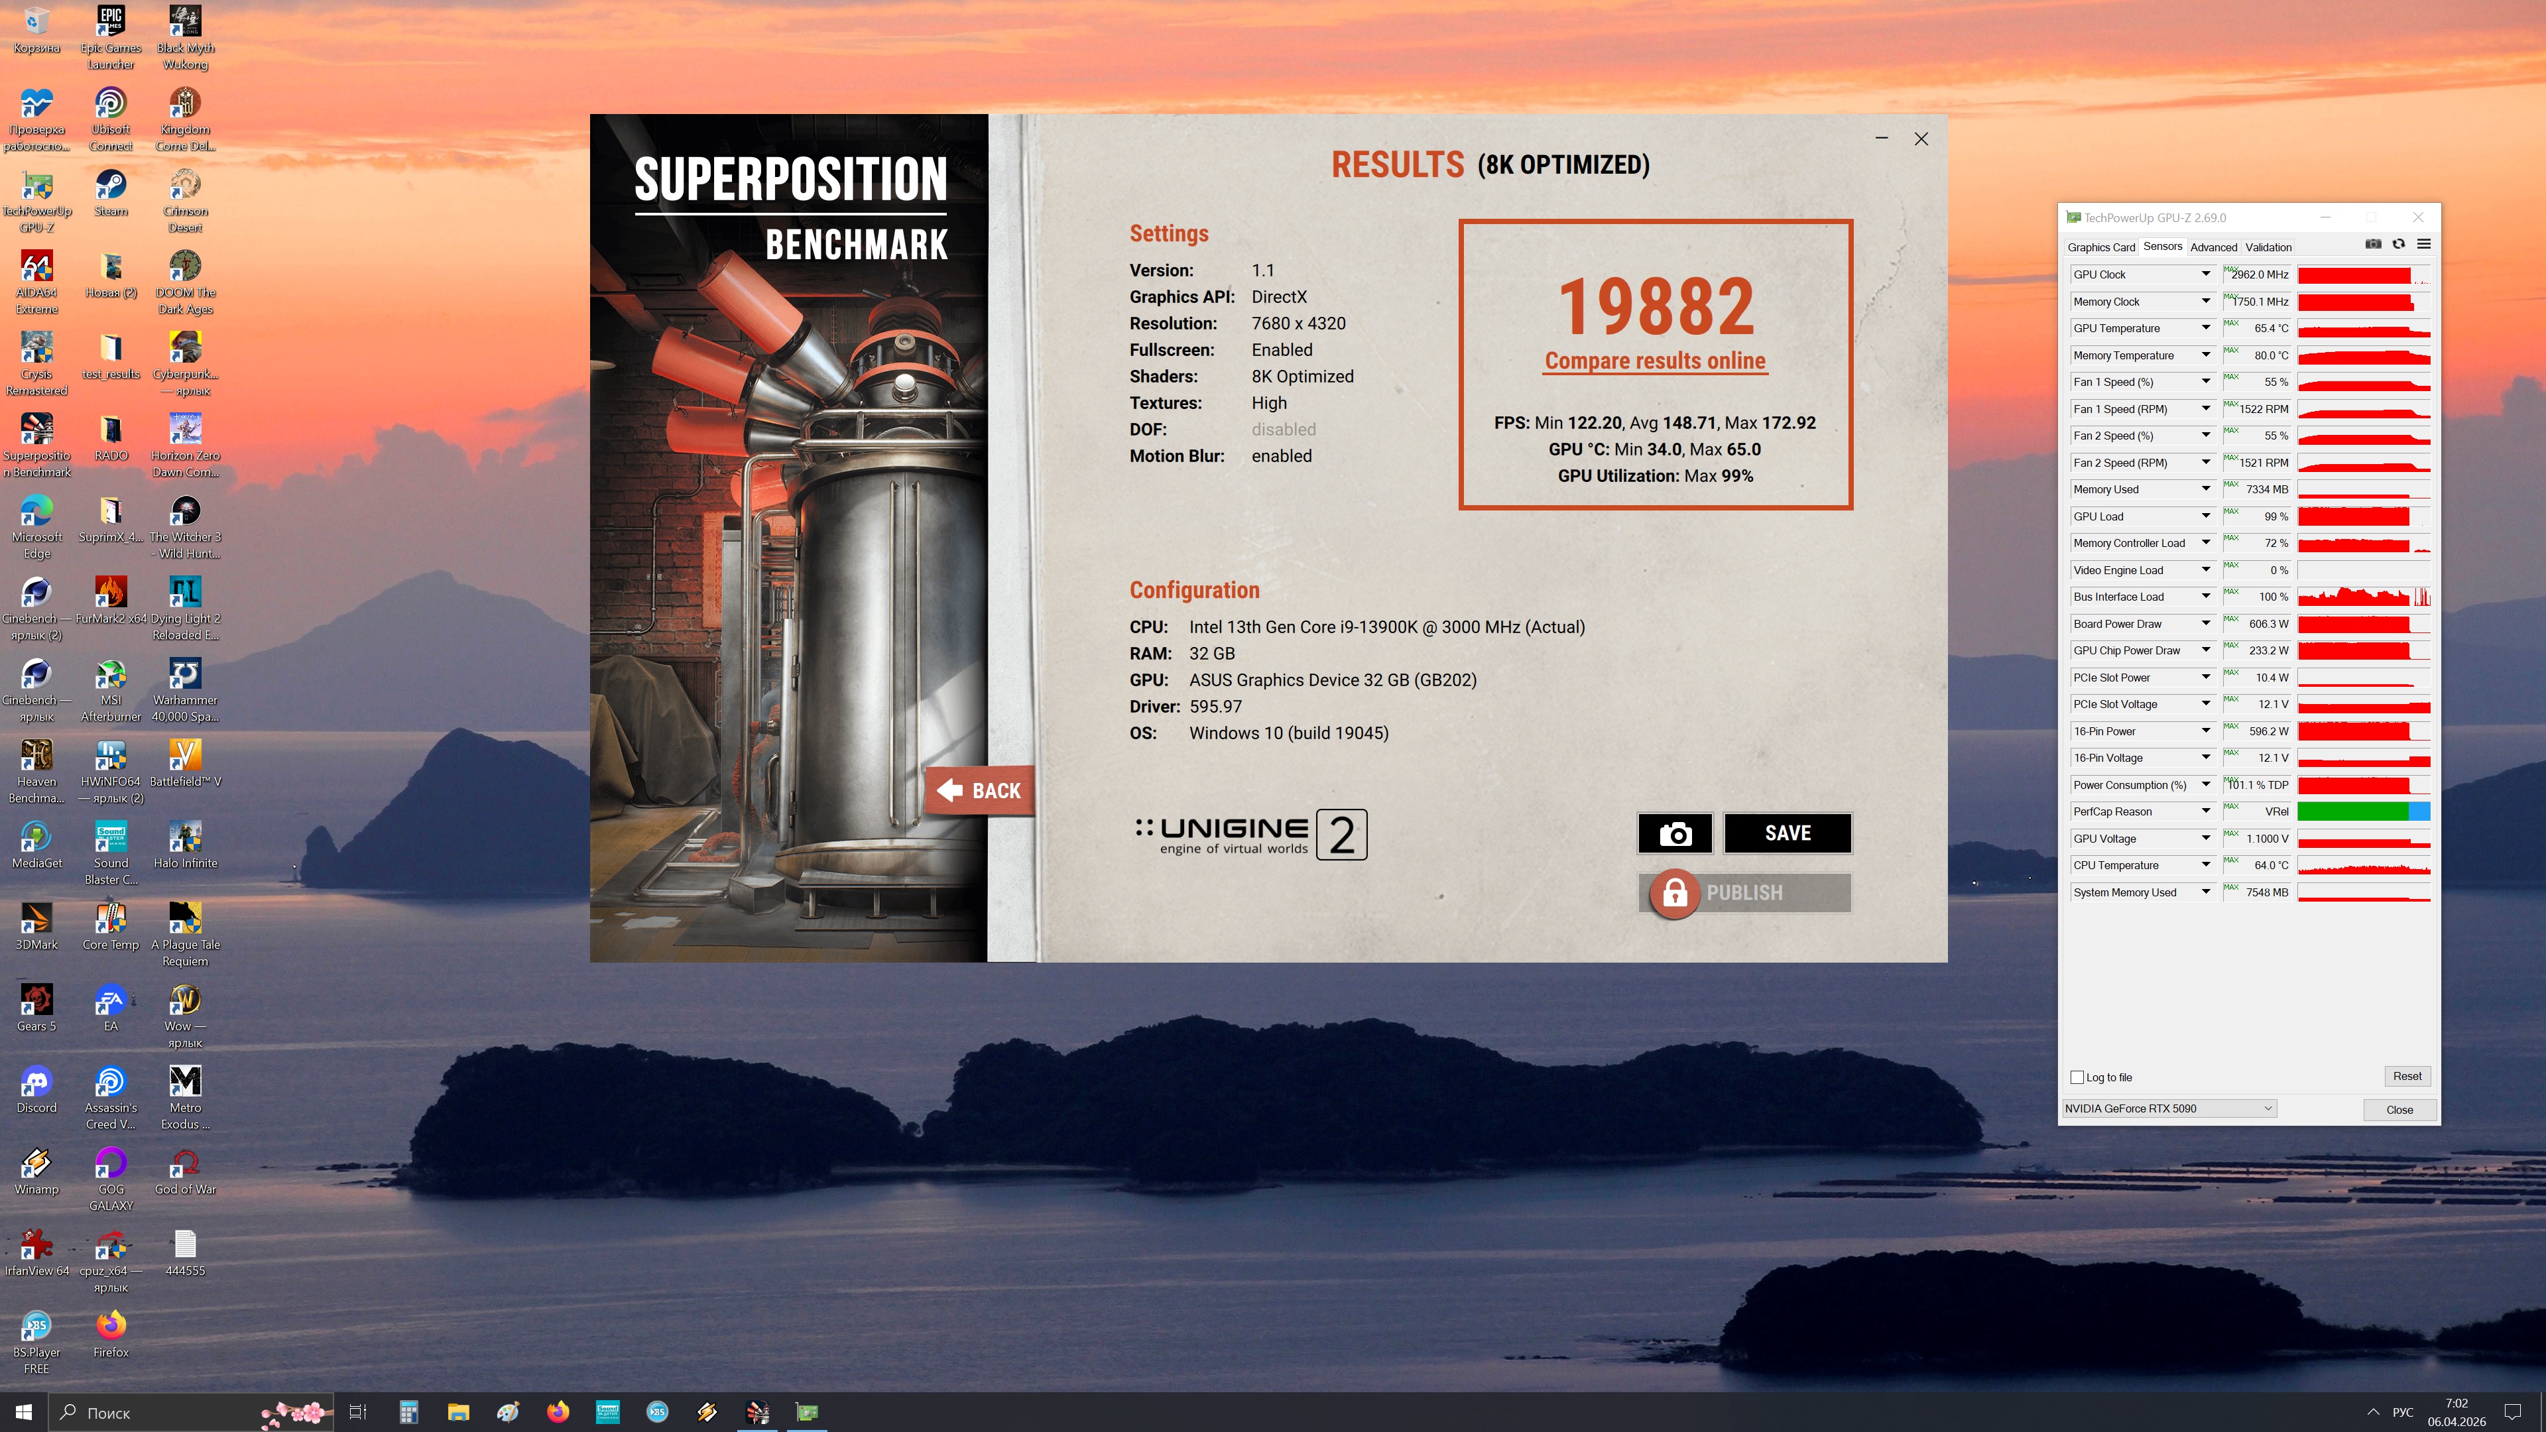Expand GPU Temperature sensor dropdown
The width and height of the screenshot is (2546, 1432).
pyautogui.click(x=2205, y=328)
